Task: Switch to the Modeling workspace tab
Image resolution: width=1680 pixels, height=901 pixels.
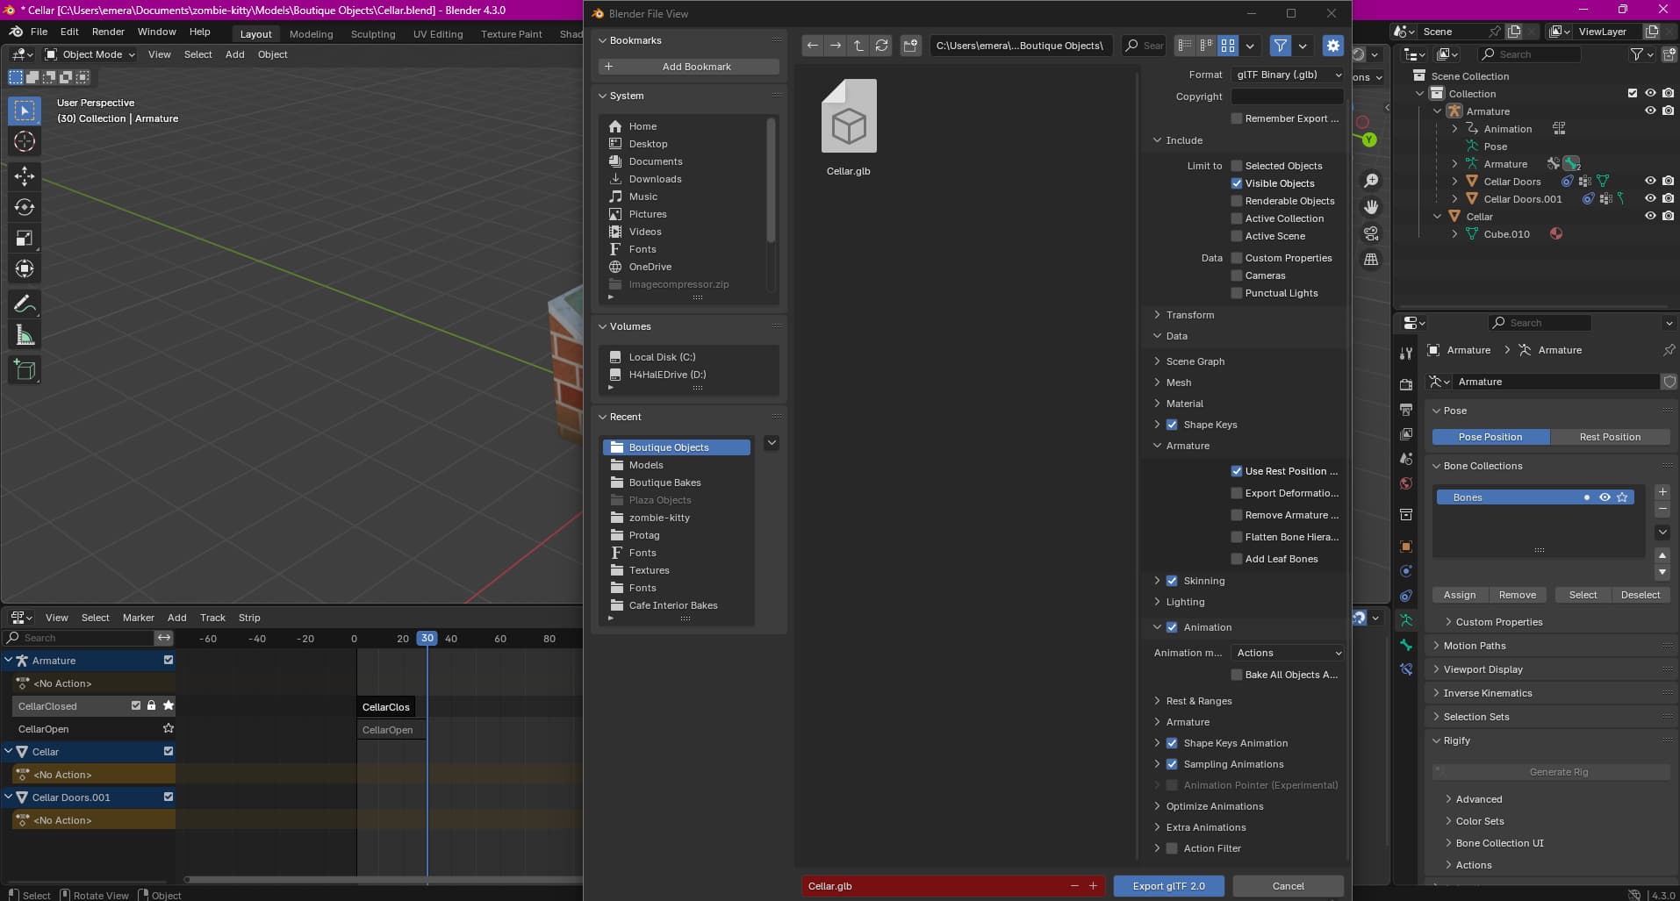Action: [x=311, y=34]
